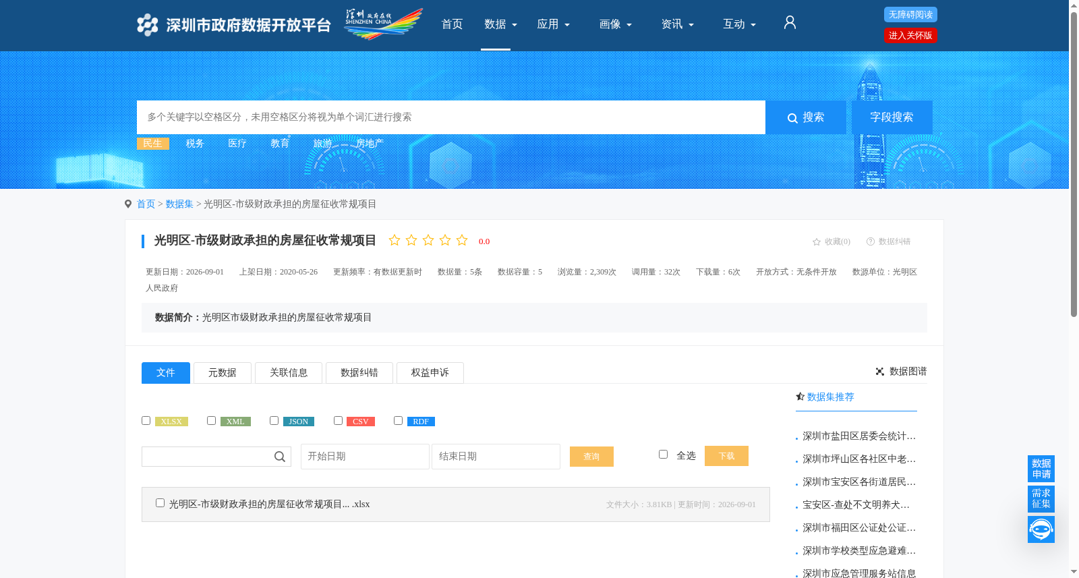This screenshot has height=578, width=1079.
Task: Click the 收藏 star icon
Action: (817, 241)
